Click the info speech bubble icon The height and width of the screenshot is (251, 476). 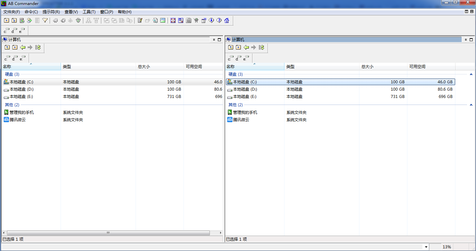point(211,20)
